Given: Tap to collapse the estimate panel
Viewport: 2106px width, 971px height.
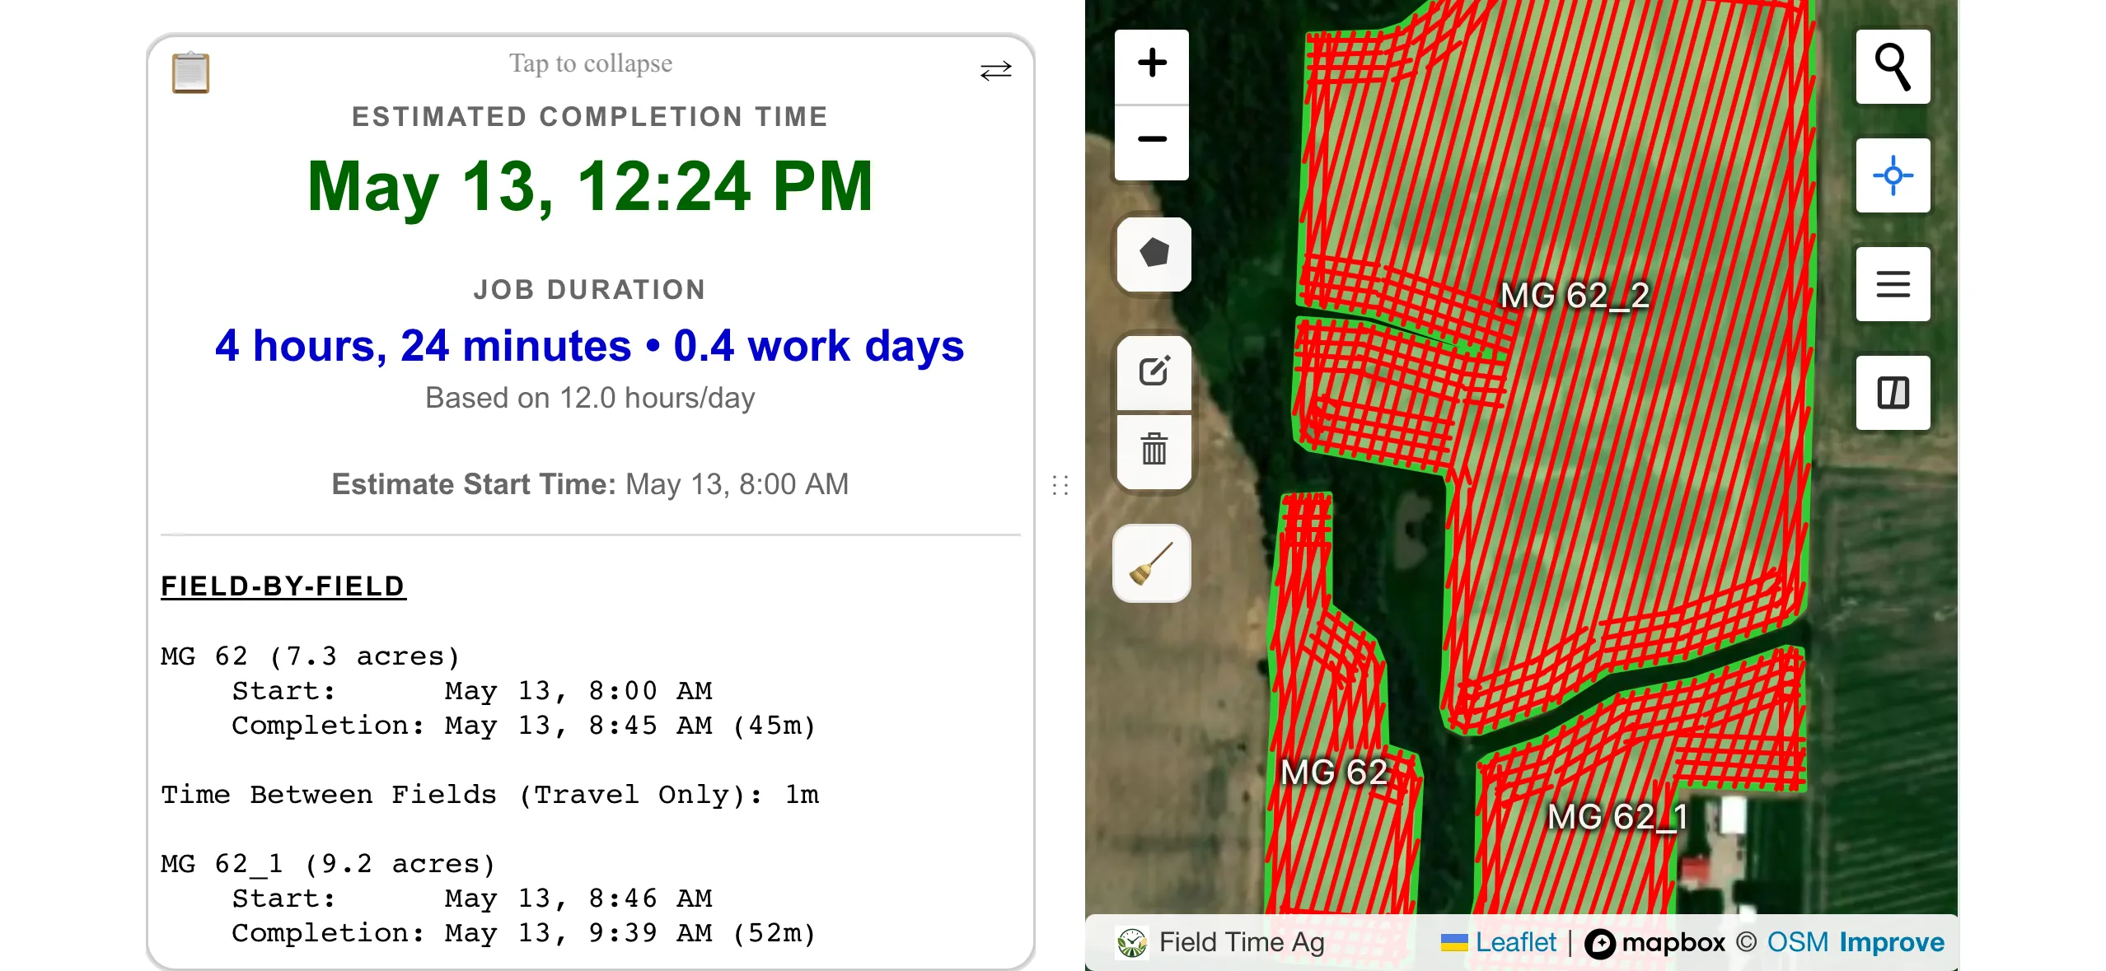Looking at the screenshot, I should tap(590, 63).
